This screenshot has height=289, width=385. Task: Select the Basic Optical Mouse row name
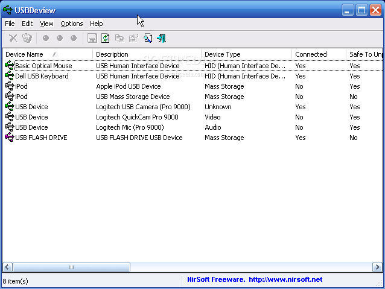tap(43, 66)
